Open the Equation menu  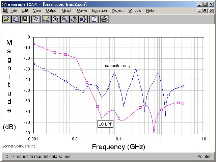[100, 10]
